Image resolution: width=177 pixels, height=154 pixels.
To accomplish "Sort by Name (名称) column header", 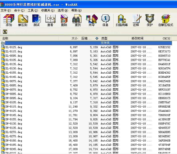I will pos(30,38).
